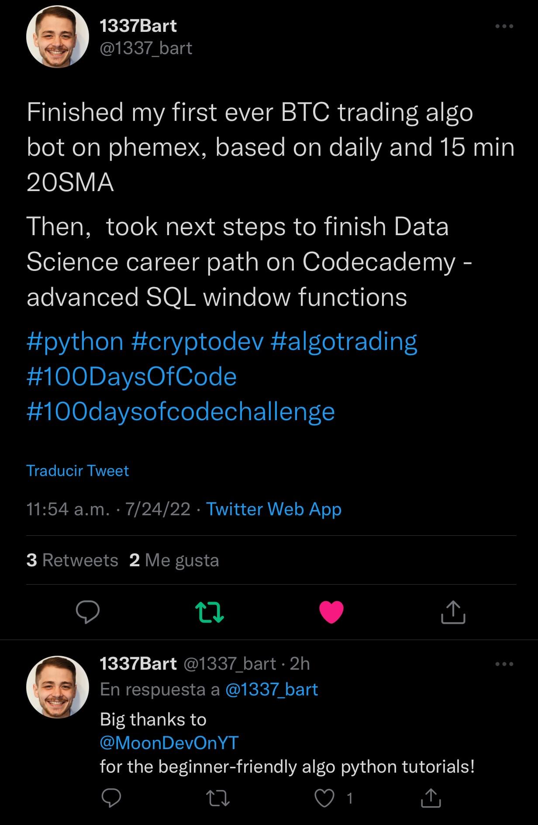Share the Big thanks reply tweet
This screenshot has height=825, width=538.
pos(431,798)
